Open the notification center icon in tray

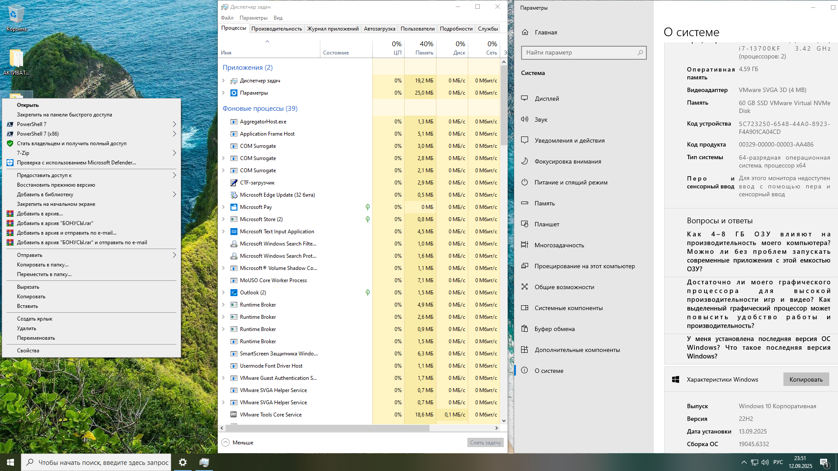tap(824, 462)
